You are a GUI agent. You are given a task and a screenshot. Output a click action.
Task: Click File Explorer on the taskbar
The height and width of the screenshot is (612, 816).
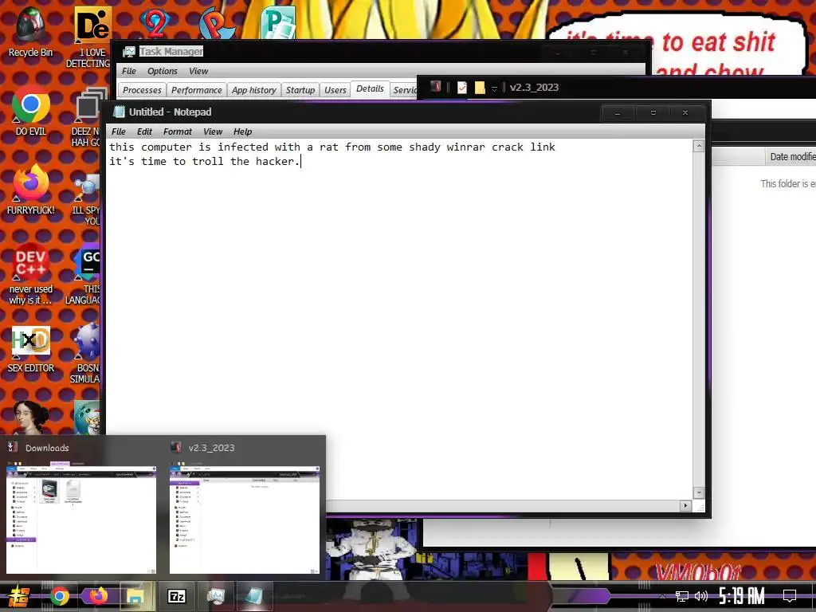[x=136, y=596]
